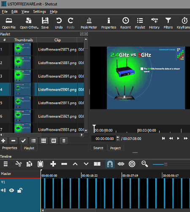This screenshot has width=190, height=212.
Task: Open a file with Open File icon
Action: (x=9, y=23)
